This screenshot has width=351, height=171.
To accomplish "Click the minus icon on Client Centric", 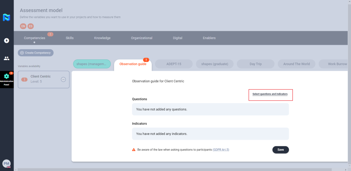I will point(63,79).
